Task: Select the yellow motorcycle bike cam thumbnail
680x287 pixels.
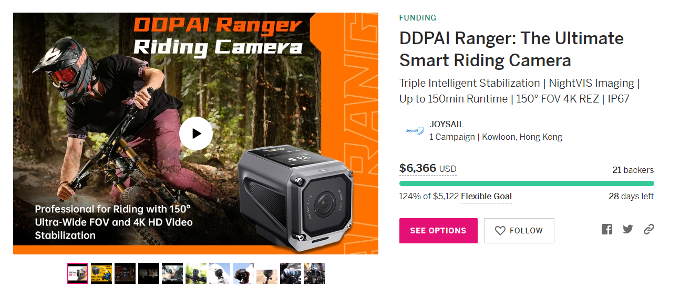Action: coord(101,273)
